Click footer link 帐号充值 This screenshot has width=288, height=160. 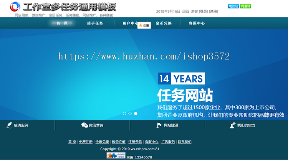coord(119,142)
